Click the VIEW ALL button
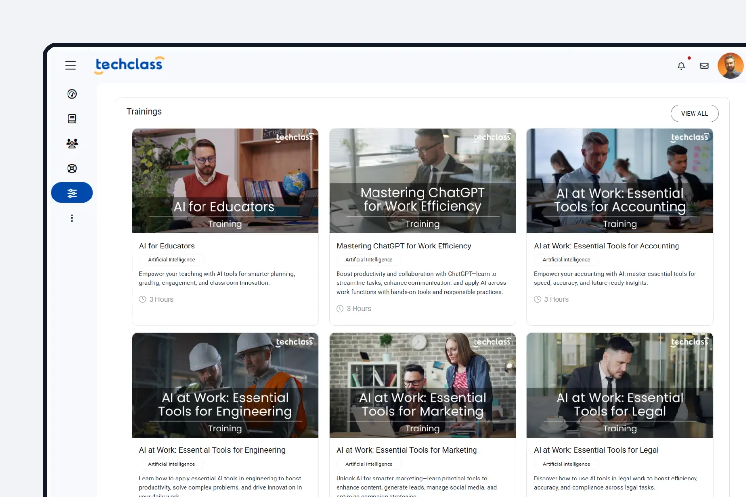The image size is (746, 497). 695,114
